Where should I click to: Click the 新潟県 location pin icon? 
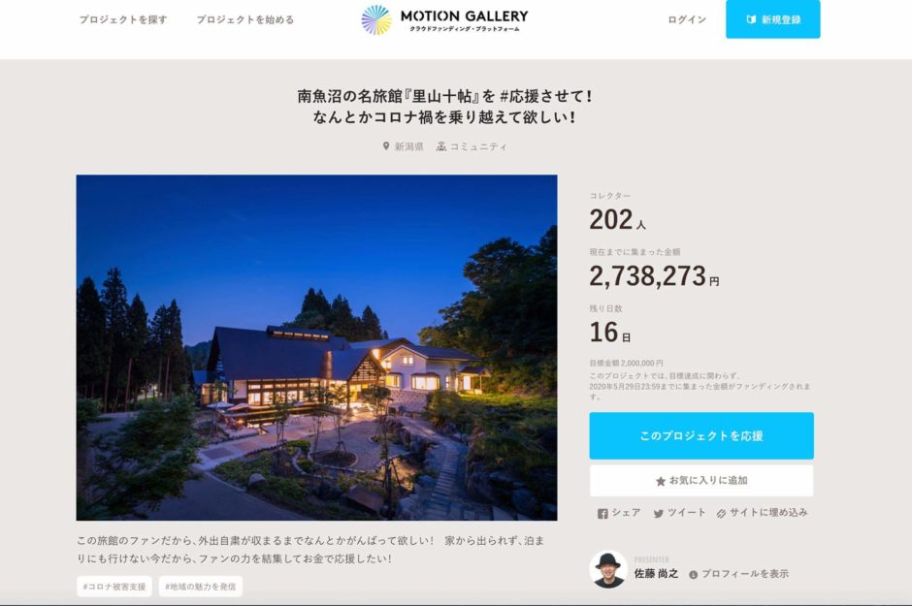[385, 146]
